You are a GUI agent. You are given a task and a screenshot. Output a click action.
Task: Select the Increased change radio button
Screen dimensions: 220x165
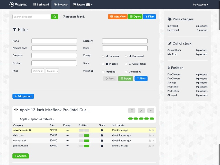[103, 56]
